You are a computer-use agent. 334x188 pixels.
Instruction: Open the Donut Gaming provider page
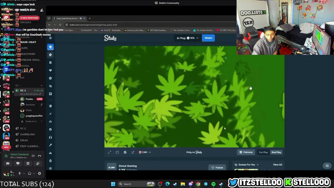(128, 166)
